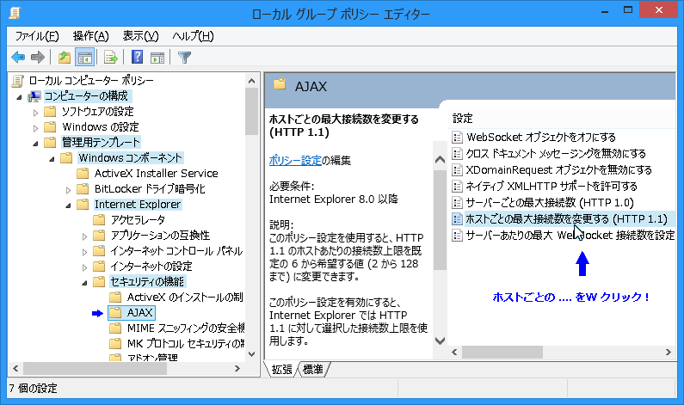Click the AJAX folder icon in the header
Viewport: 684px width, 405px height.
pos(280,84)
